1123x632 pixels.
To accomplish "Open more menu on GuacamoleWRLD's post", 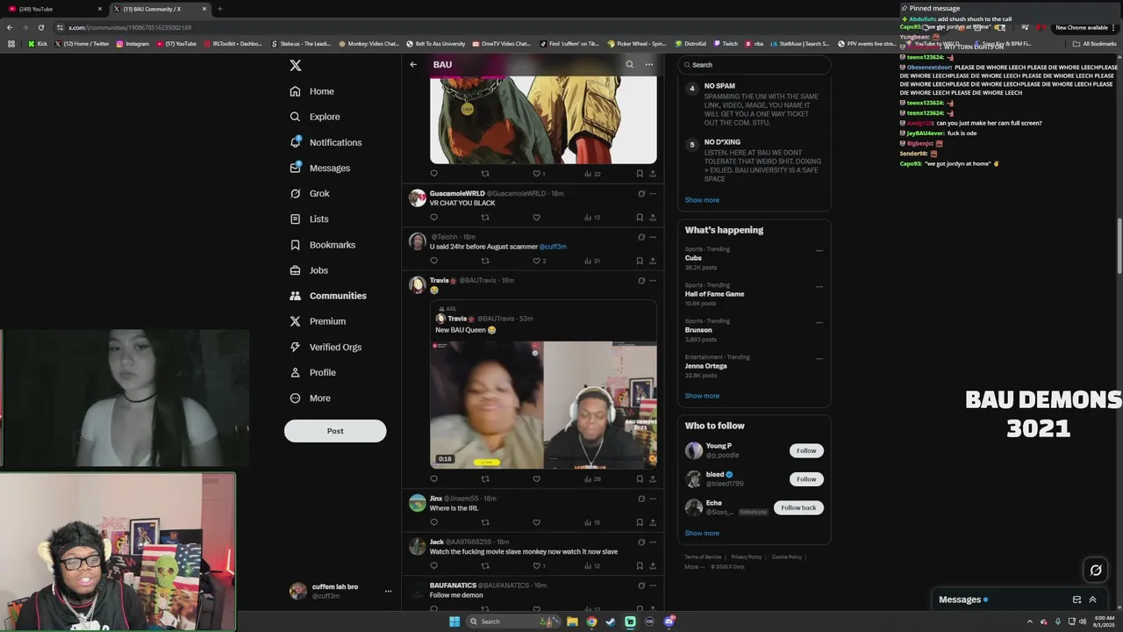I will click(653, 194).
